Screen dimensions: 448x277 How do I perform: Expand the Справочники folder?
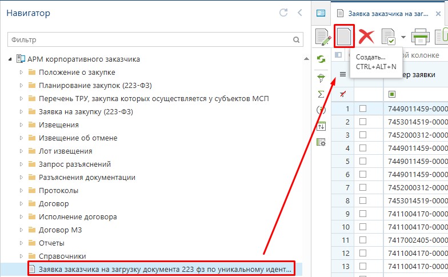click(x=21, y=256)
